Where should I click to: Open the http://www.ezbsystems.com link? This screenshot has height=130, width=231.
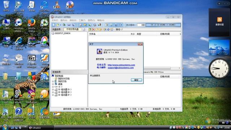[121, 65]
